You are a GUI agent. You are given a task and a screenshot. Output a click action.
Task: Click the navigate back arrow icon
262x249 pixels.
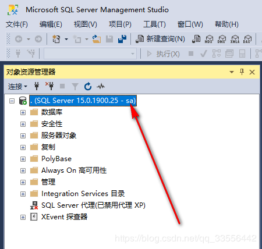19,39
